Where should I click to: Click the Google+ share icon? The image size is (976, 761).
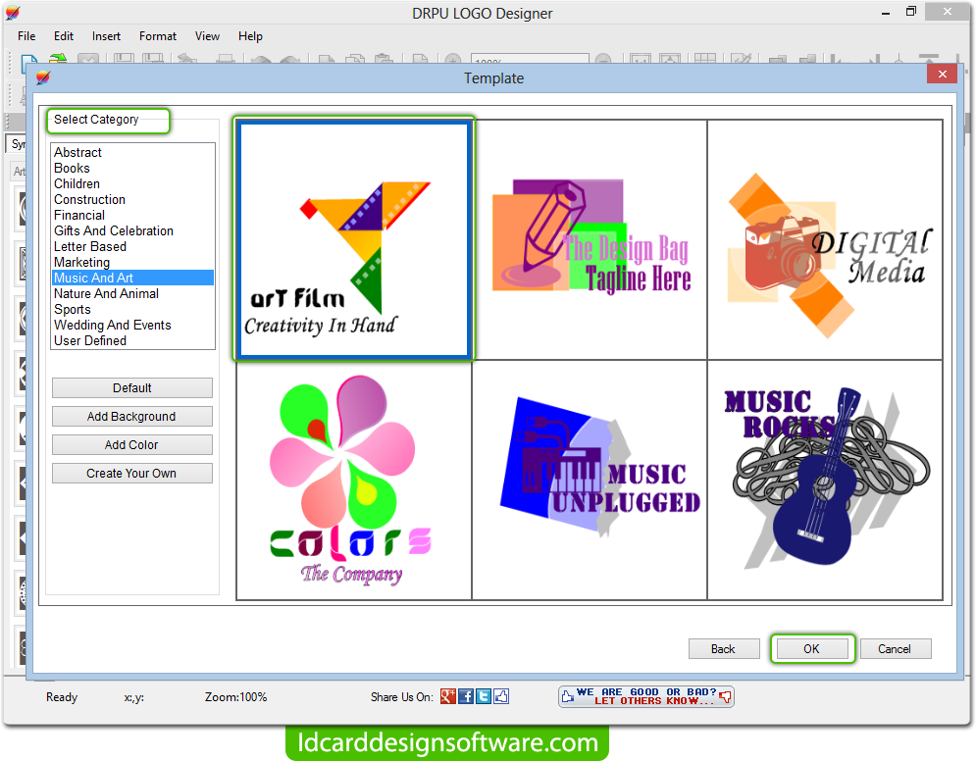448,696
